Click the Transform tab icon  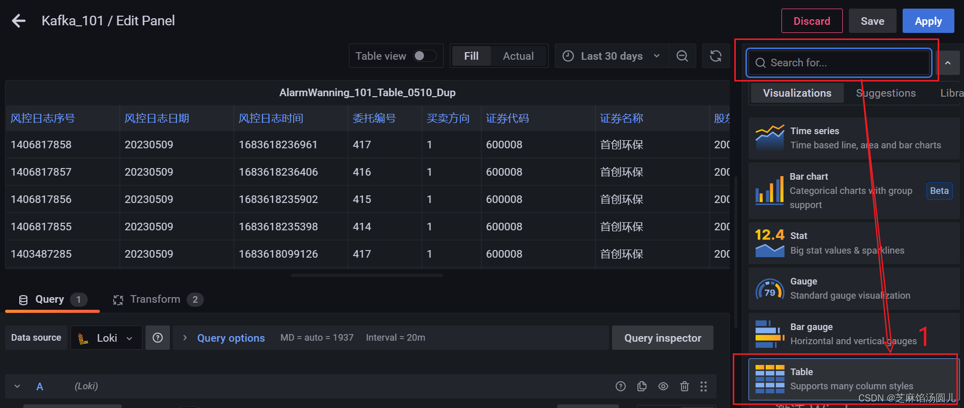[118, 300]
